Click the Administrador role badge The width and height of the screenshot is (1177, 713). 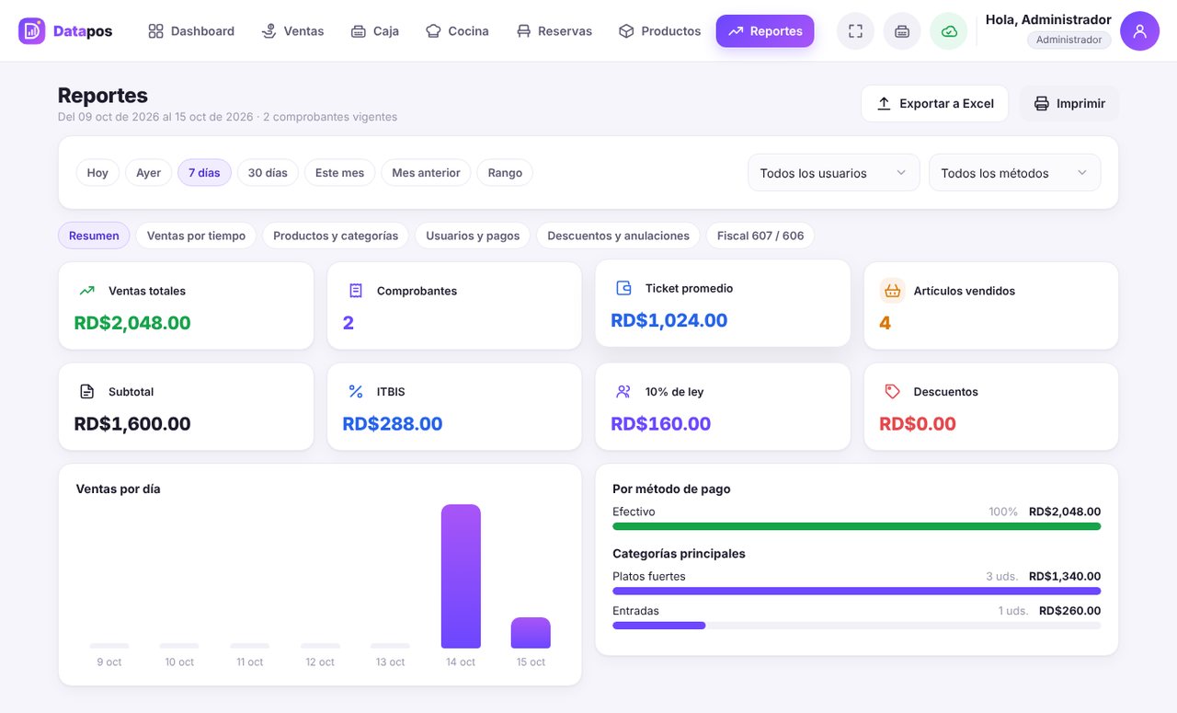tap(1068, 40)
